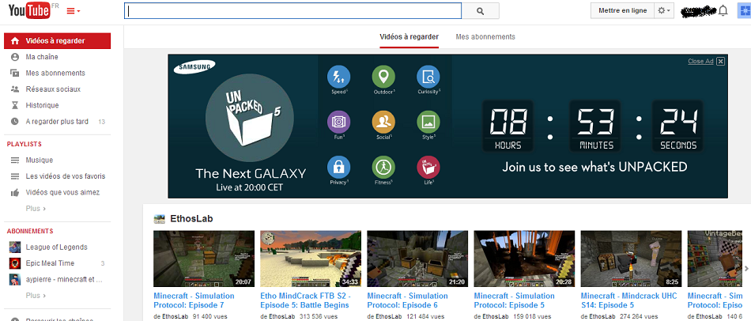
Task: Click the ABONNEMENTS heading
Action: (30, 231)
